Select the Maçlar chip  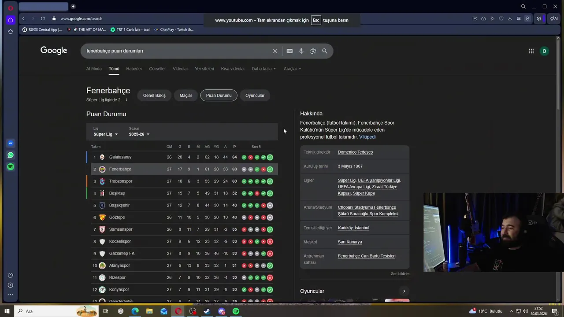(186, 96)
